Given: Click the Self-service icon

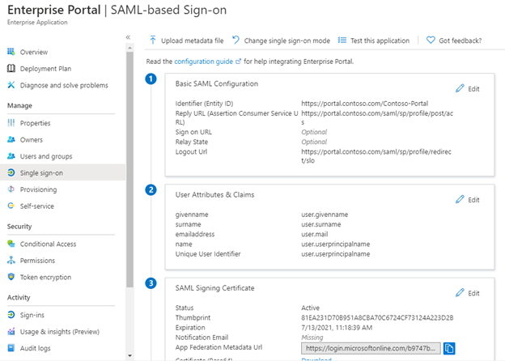Looking at the screenshot, I should click(11, 206).
